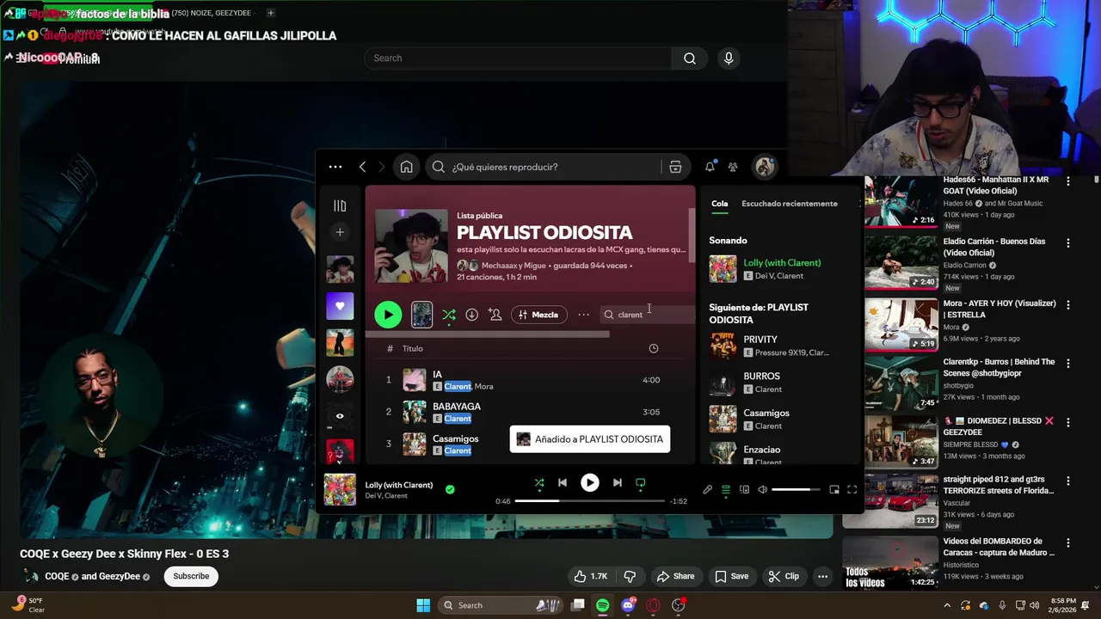Image resolution: width=1101 pixels, height=619 pixels.
Task: Open Spotify three-dots main menu
Action: click(335, 167)
